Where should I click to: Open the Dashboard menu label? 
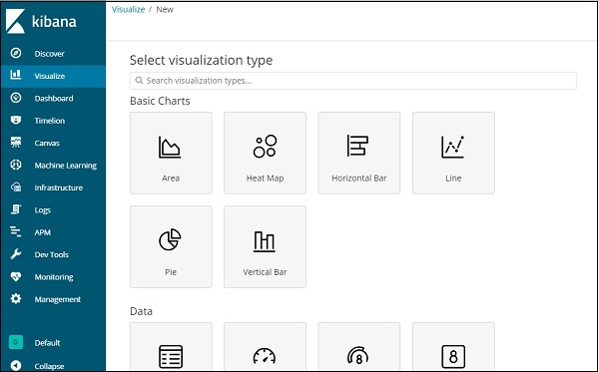pos(54,99)
